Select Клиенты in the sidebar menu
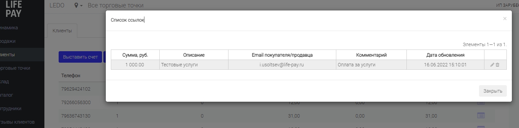519x128 pixels. 7,55
